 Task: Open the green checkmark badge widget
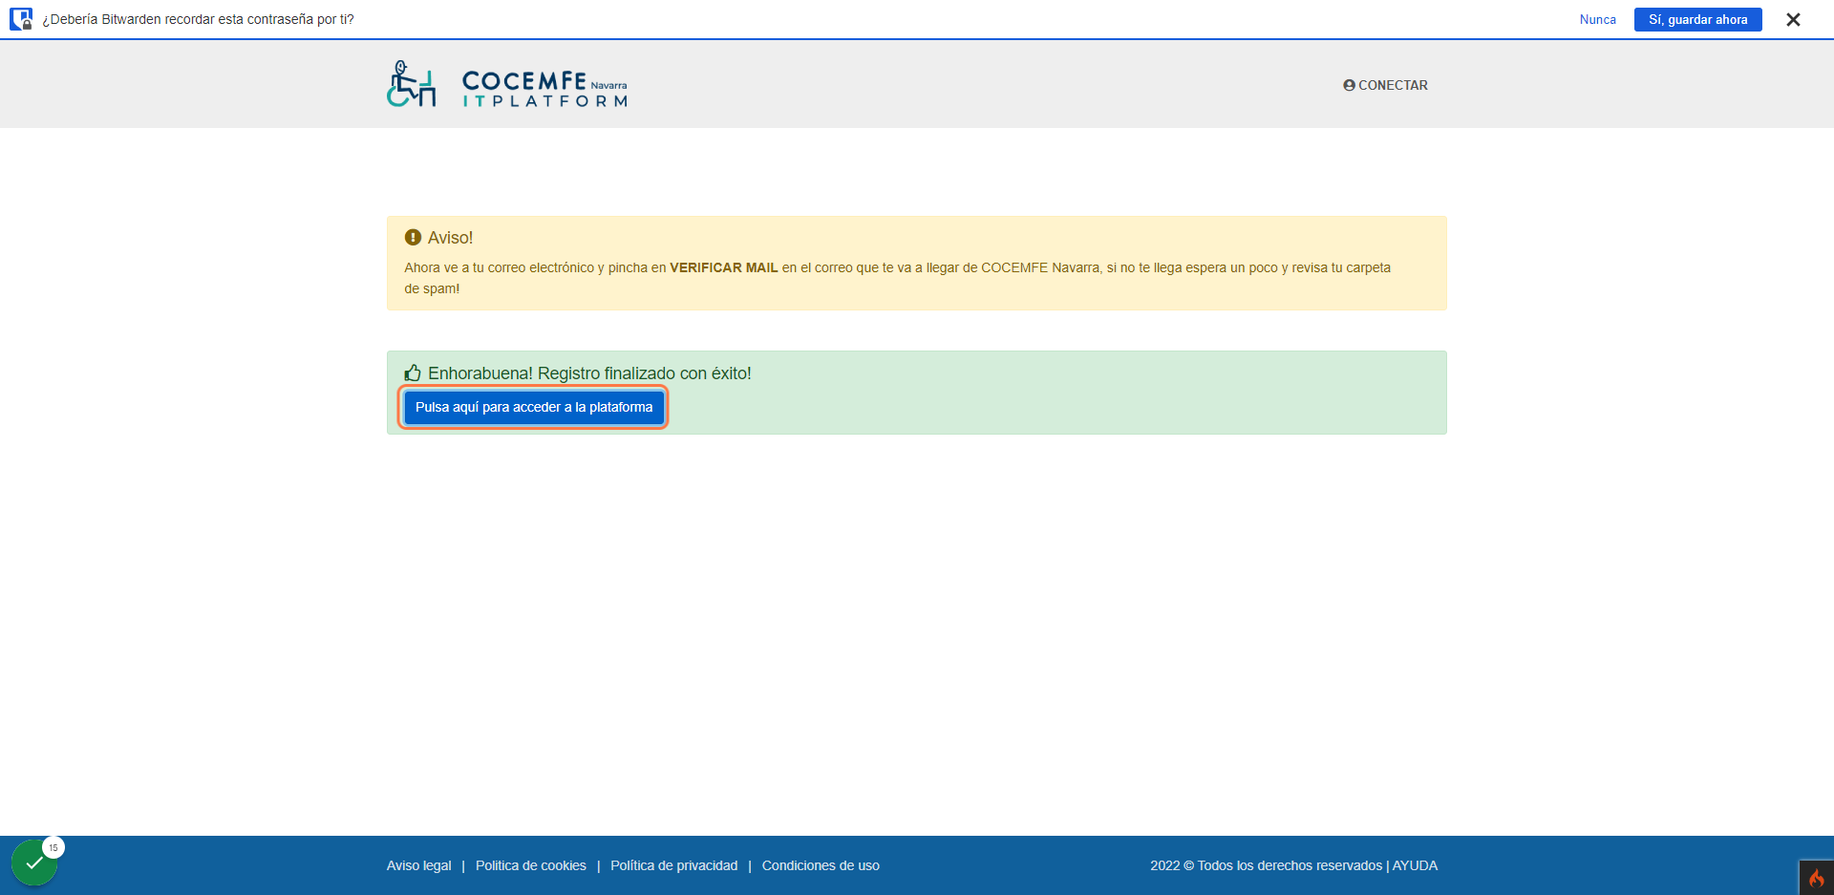point(34,863)
